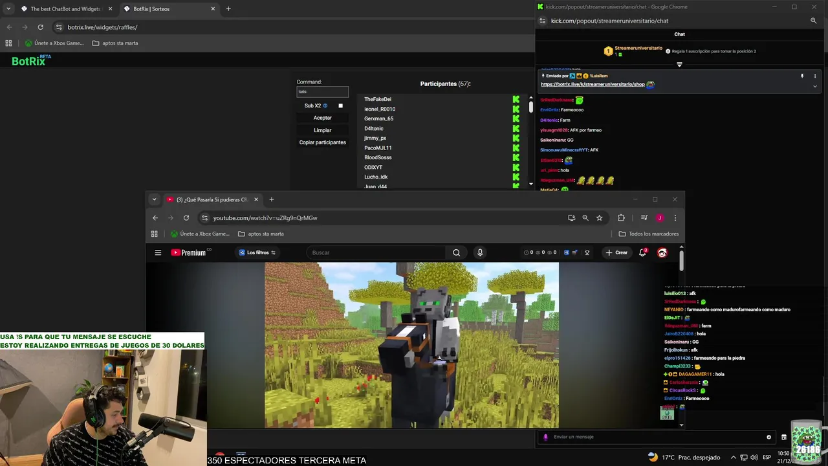Viewport: 828px width, 466px height.
Task: Click Streameruniversitario leaderboard name
Action: (x=638, y=48)
